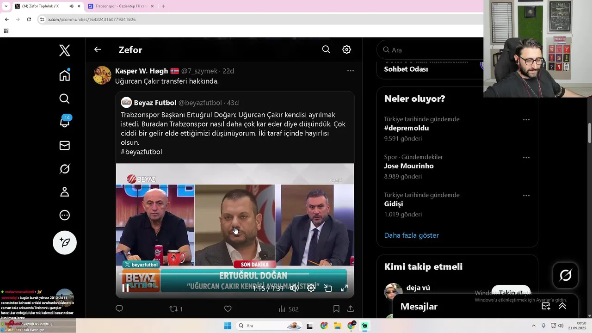Open Sohbet Odası item

point(406,69)
